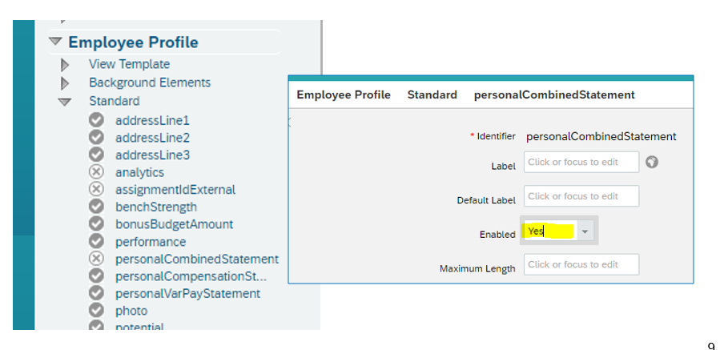Click the X status icon for assignmentIdExternal

tap(96, 189)
